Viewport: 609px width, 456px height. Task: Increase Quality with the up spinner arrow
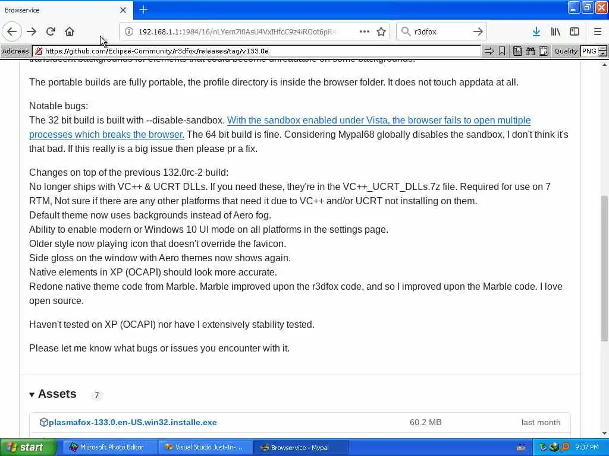click(x=602, y=48)
